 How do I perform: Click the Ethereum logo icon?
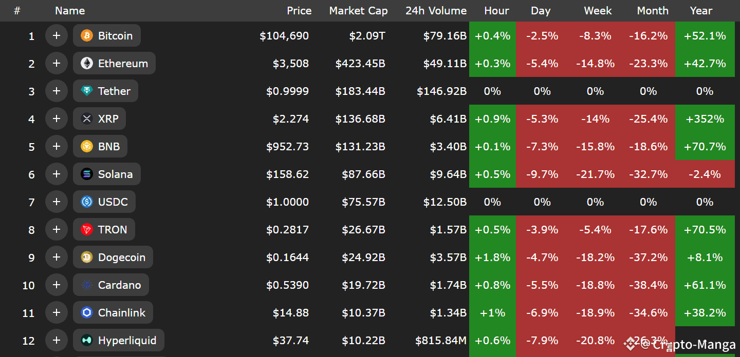(x=87, y=63)
